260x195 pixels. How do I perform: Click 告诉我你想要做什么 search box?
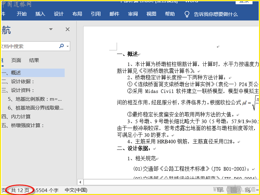[x=216, y=14]
